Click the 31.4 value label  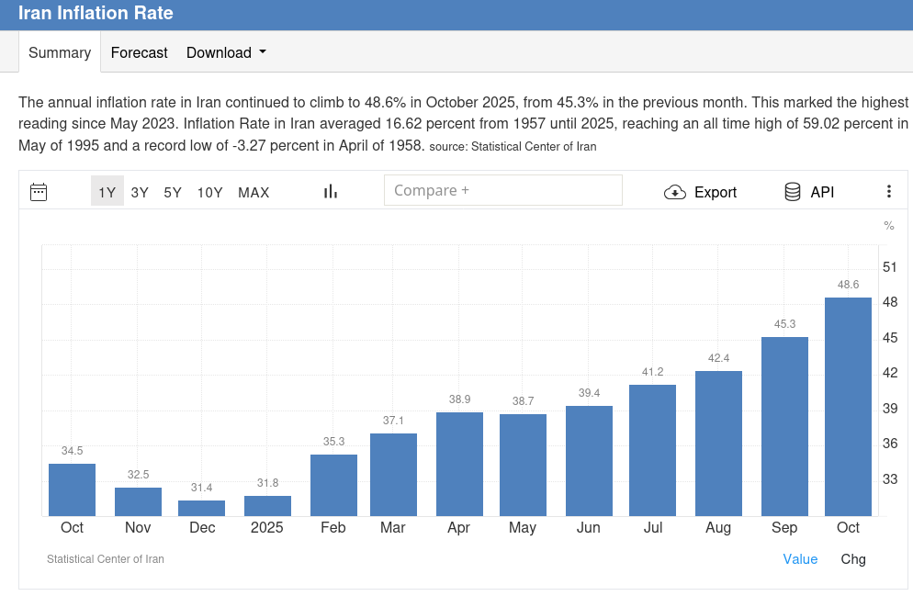(x=201, y=488)
